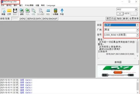Screen dimensions: 140x94
Task: Click the 接线图 wiring diagram button
Action: 118,62
